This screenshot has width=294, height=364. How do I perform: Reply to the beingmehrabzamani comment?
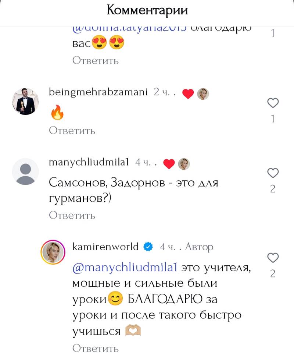(72, 130)
